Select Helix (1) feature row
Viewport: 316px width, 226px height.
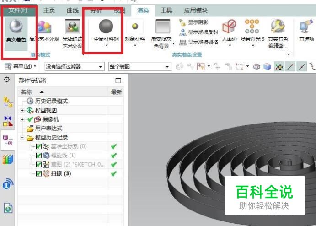[x=71, y=156]
